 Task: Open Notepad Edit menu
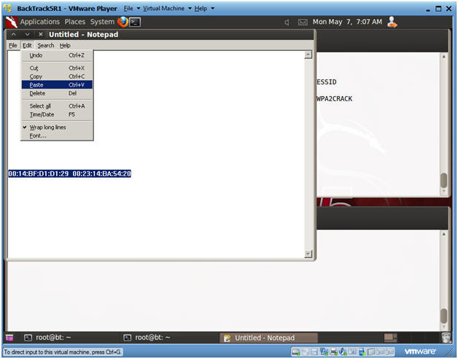27,45
